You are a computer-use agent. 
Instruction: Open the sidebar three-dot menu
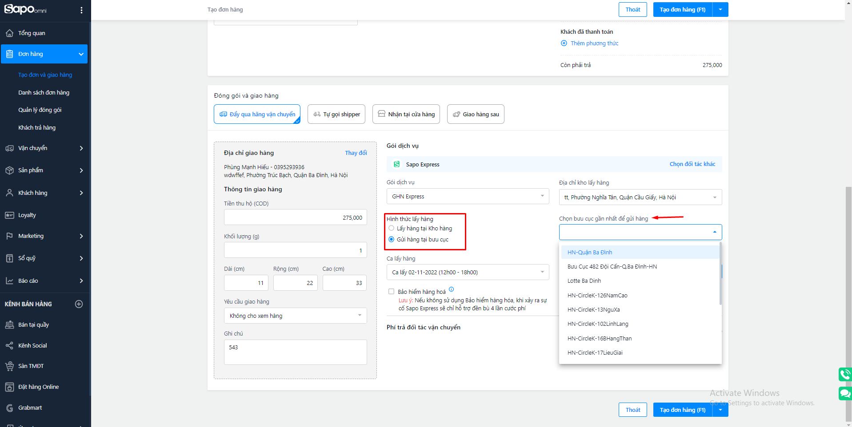[81, 10]
